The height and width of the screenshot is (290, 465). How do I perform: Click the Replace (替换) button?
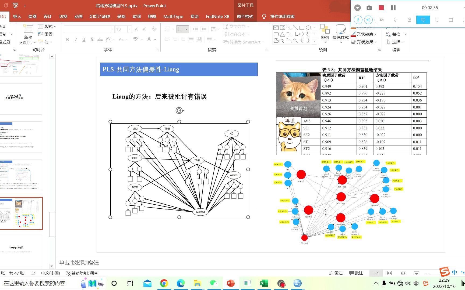click(x=393, y=34)
